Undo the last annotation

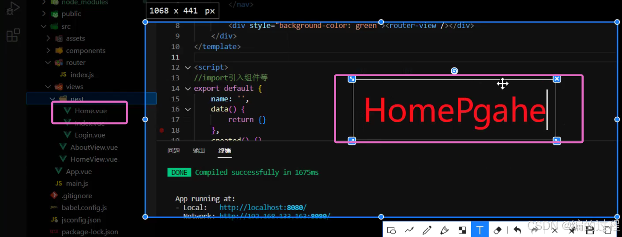[x=517, y=230]
